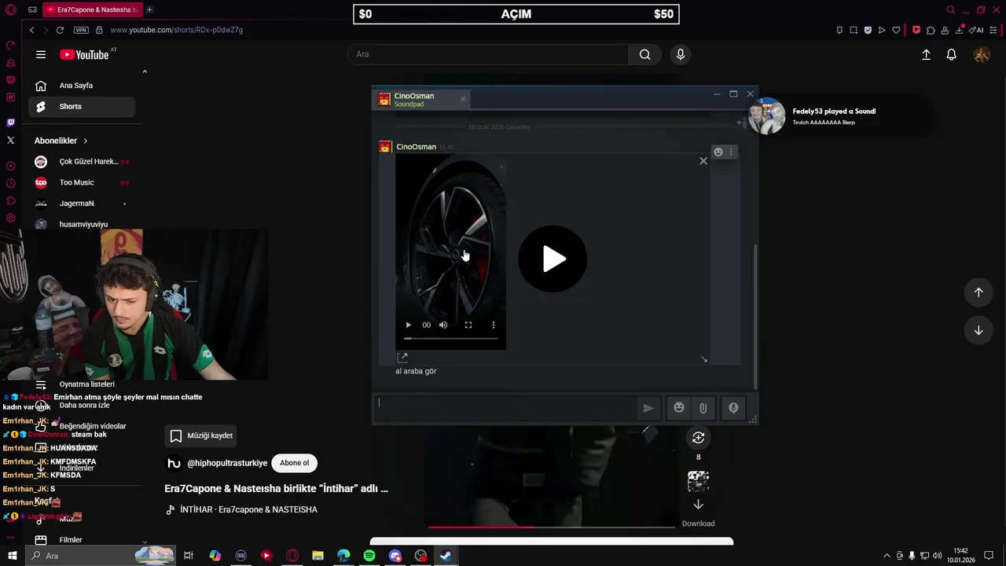Open more options on the chat video player
1006x566 pixels.
click(x=494, y=325)
